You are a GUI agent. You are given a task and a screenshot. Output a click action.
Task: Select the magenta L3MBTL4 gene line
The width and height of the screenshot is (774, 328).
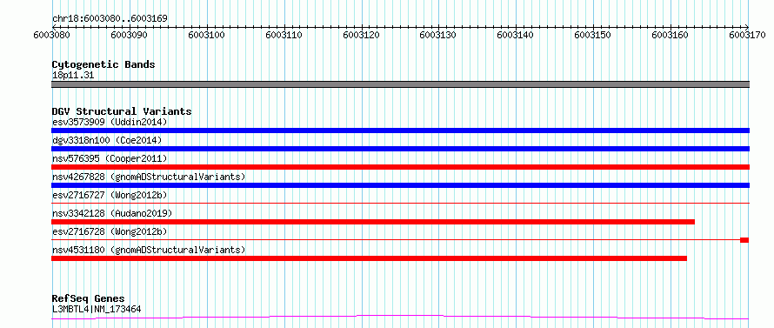tap(400, 317)
